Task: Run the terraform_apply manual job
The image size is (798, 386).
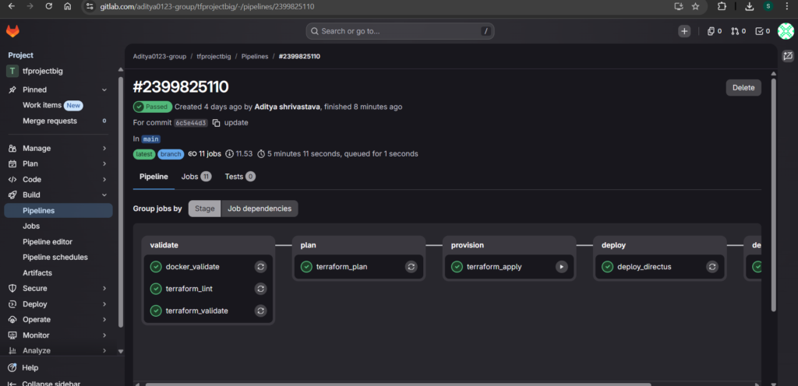Action: [x=561, y=266]
